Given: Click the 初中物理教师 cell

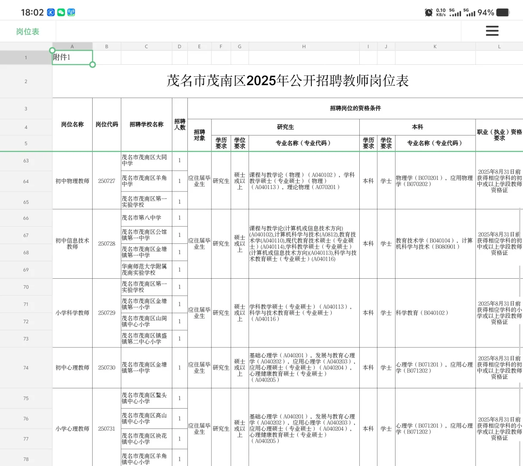Looking at the screenshot, I should [72, 181].
